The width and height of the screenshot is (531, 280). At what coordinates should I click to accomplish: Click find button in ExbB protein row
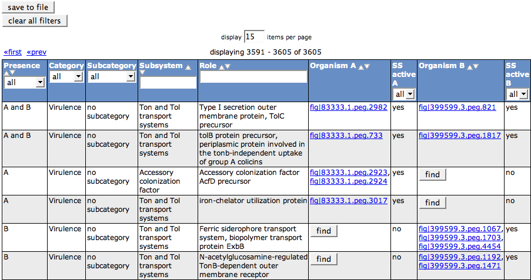coord(324,231)
